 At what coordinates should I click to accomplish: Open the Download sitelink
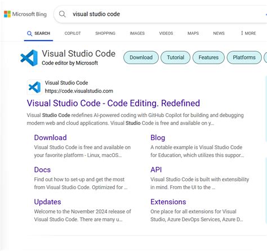[x=50, y=137]
